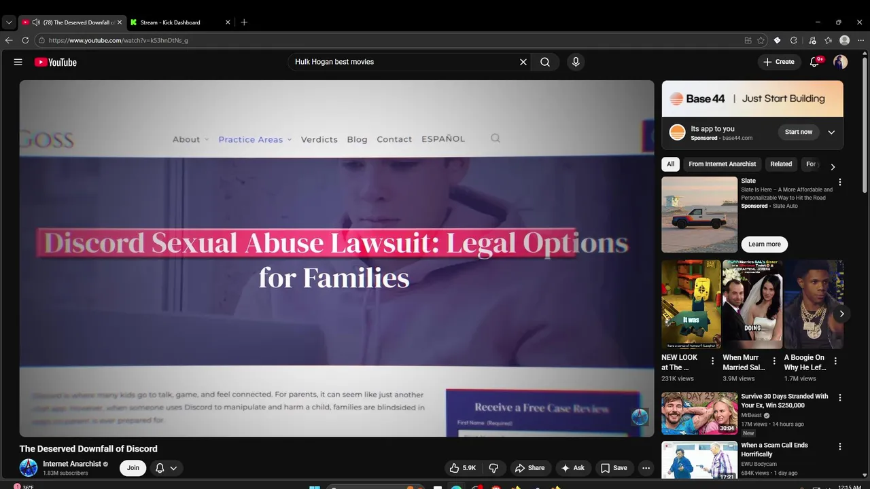Share the video
The image size is (870, 489).
(529, 468)
